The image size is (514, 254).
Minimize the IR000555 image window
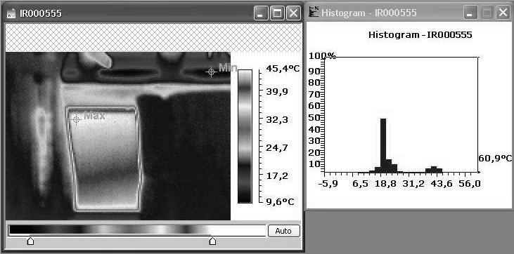tap(262, 13)
